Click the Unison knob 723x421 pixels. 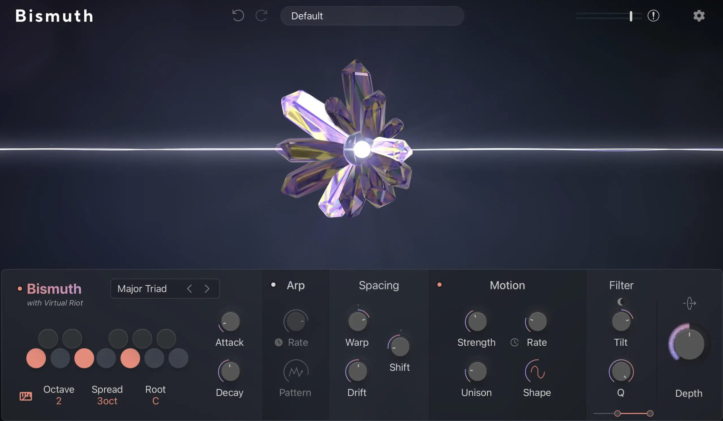pos(477,372)
